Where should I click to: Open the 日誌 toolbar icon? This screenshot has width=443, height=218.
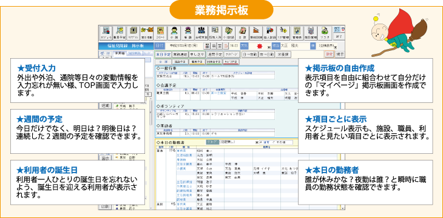(242, 33)
